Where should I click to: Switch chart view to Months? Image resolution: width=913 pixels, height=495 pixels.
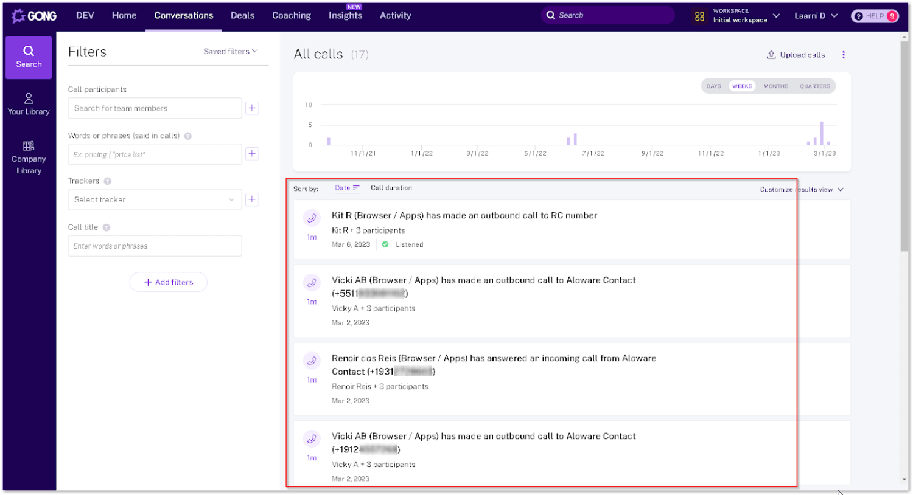(775, 86)
